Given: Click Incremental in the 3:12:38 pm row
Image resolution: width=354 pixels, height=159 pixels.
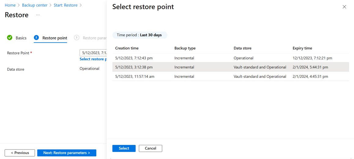Looking at the screenshot, I should (x=184, y=67).
